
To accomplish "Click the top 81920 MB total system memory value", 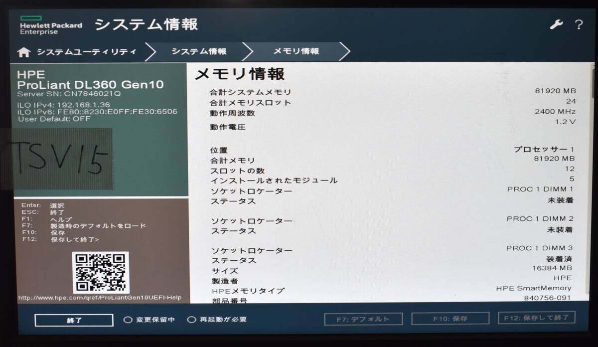I will coord(555,91).
